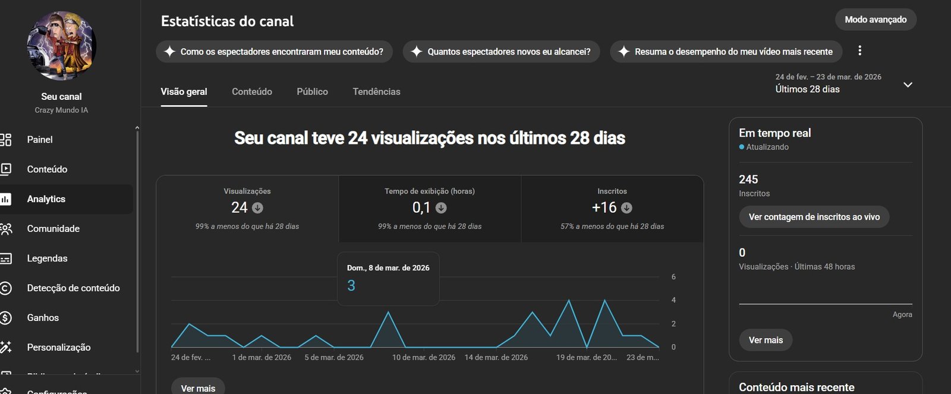Click the 'Crazy Mundo IA' channel name
The image size is (951, 394).
(61, 110)
